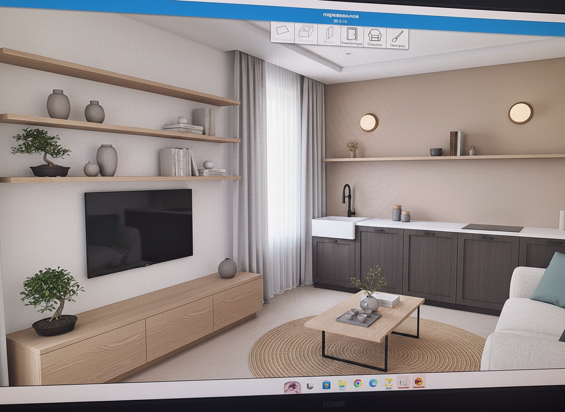Select the wall-mounted TV in the scene
Image resolution: width=565 pixels, height=412 pixels.
point(138,232)
